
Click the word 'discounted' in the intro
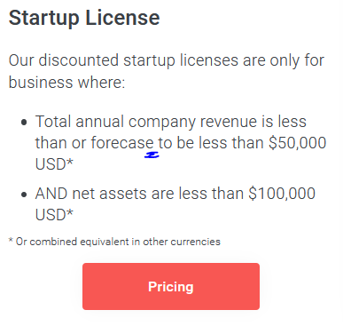click(79, 60)
